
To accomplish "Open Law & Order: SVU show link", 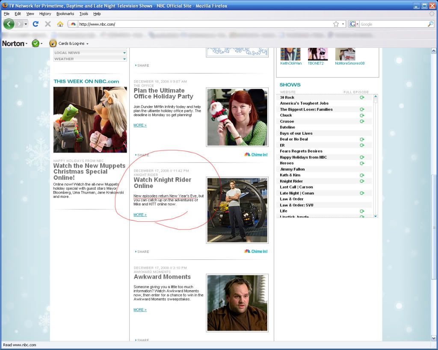I will click(x=297, y=205).
